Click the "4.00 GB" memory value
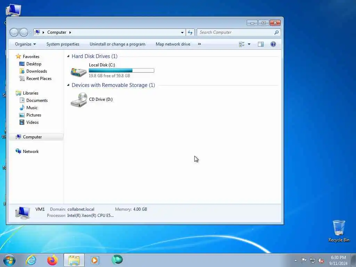This screenshot has height=267, width=356. (x=140, y=209)
